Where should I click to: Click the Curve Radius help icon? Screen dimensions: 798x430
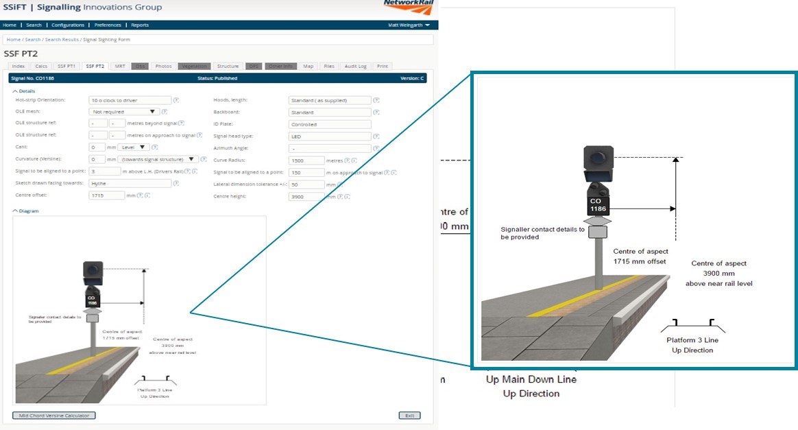point(347,160)
